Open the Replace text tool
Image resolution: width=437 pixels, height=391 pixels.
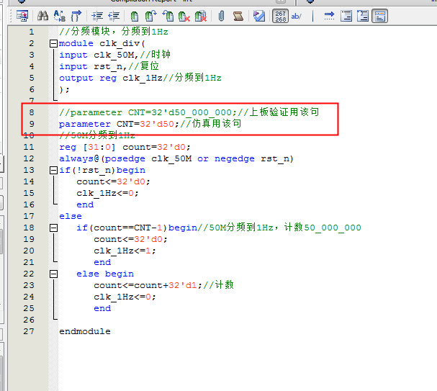click(59, 16)
